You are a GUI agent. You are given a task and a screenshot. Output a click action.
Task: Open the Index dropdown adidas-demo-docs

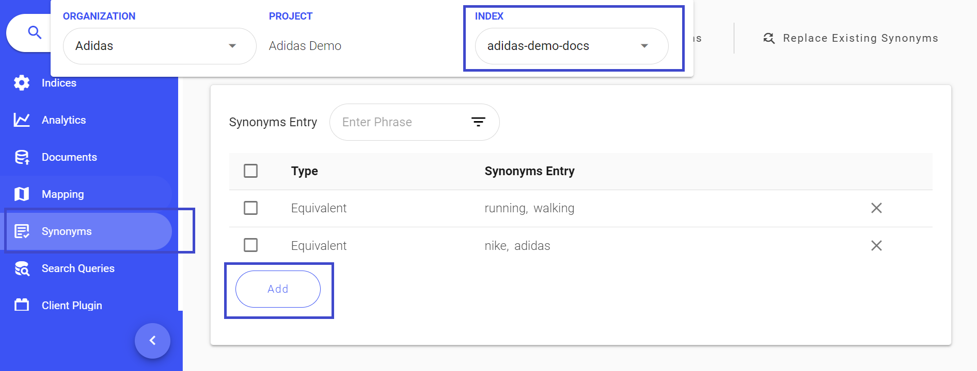(x=572, y=46)
